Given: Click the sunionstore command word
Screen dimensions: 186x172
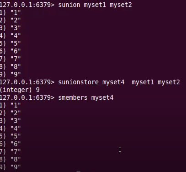Looking at the screenshot, I should tap(79, 82).
